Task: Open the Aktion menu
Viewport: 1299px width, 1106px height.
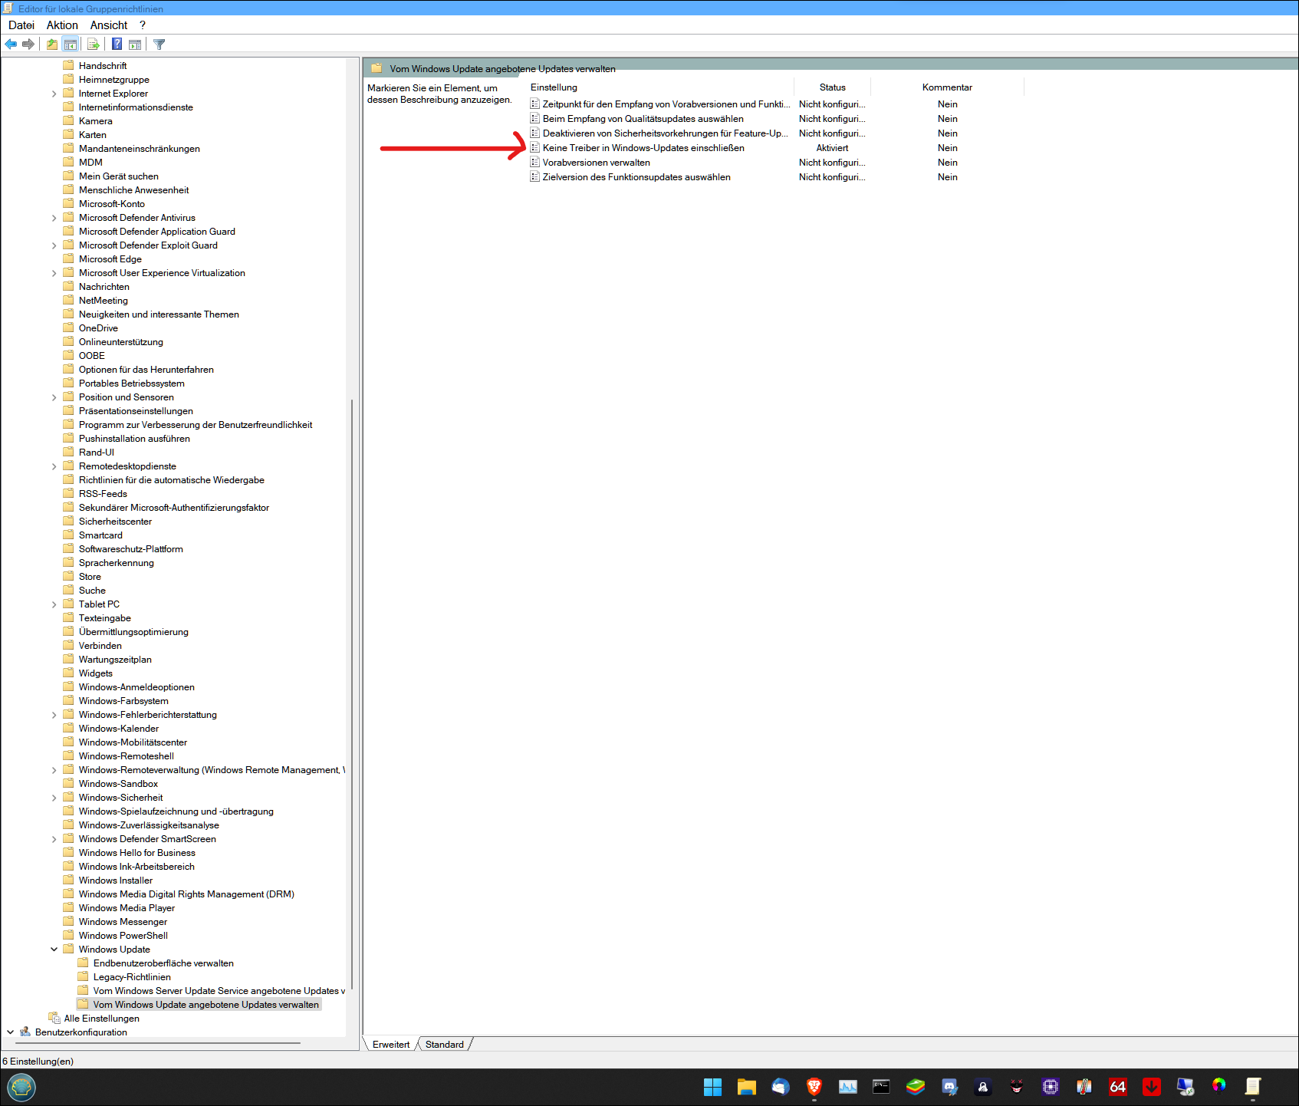Action: click(62, 25)
